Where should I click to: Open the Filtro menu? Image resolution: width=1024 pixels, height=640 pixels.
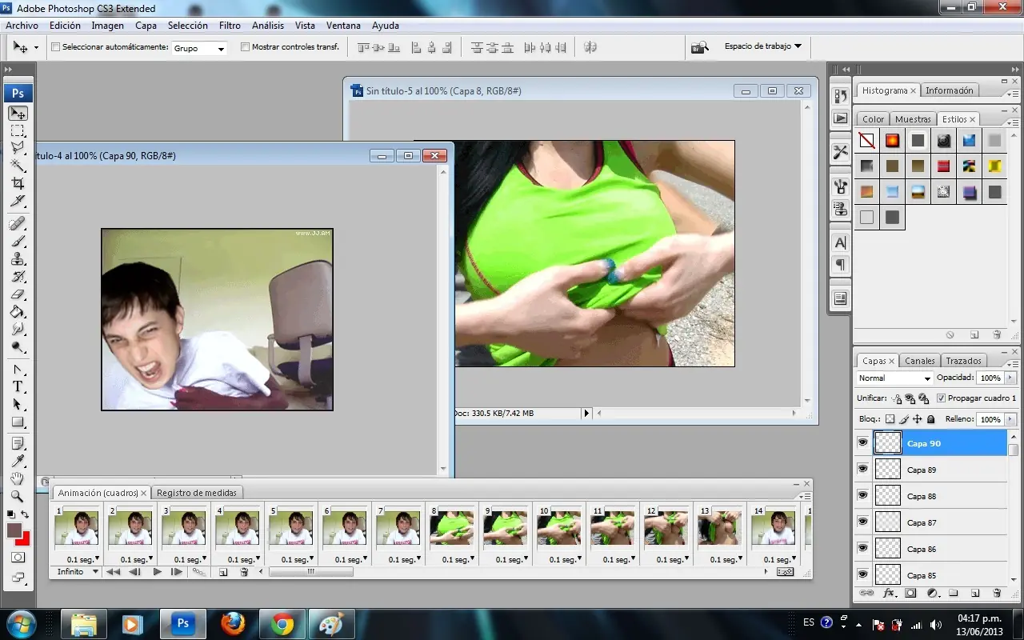[x=230, y=26]
